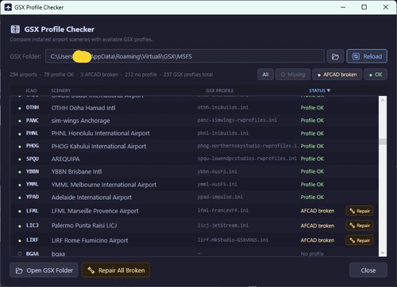Click the empty status circle for BGAA
Image resolution: width=397 pixels, height=287 pixels.
coord(20,254)
